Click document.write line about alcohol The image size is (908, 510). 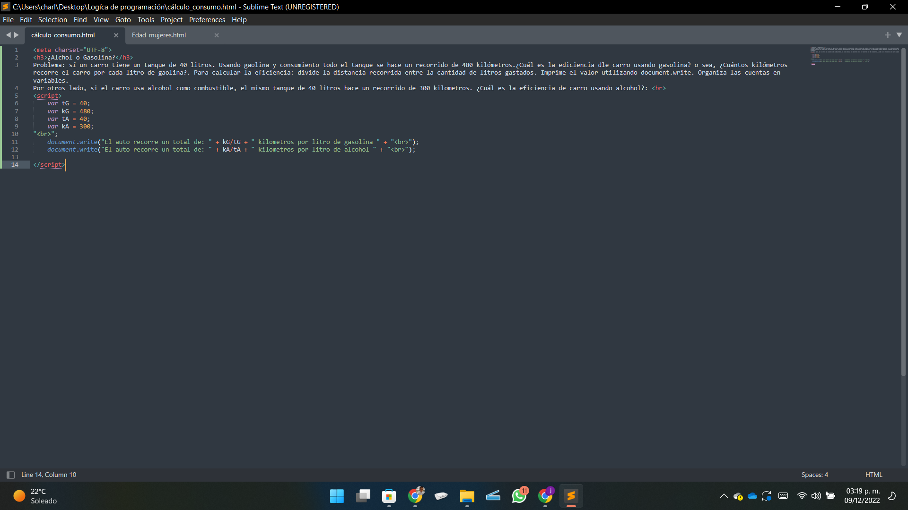pos(231,150)
